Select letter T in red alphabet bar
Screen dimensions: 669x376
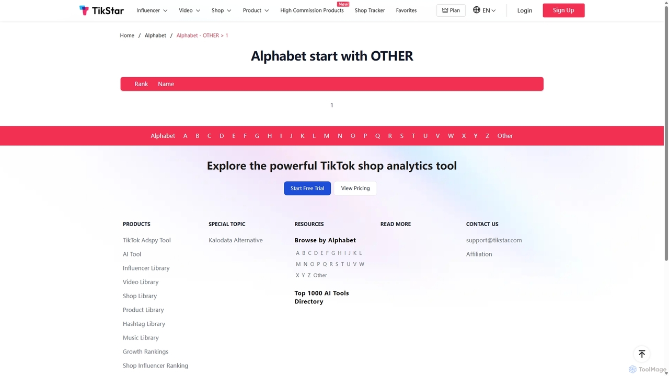[413, 136]
